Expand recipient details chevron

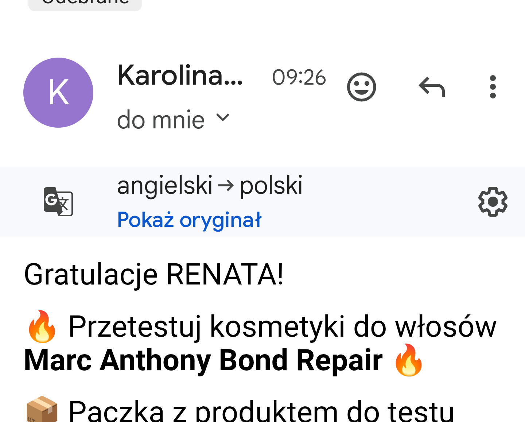click(x=223, y=117)
